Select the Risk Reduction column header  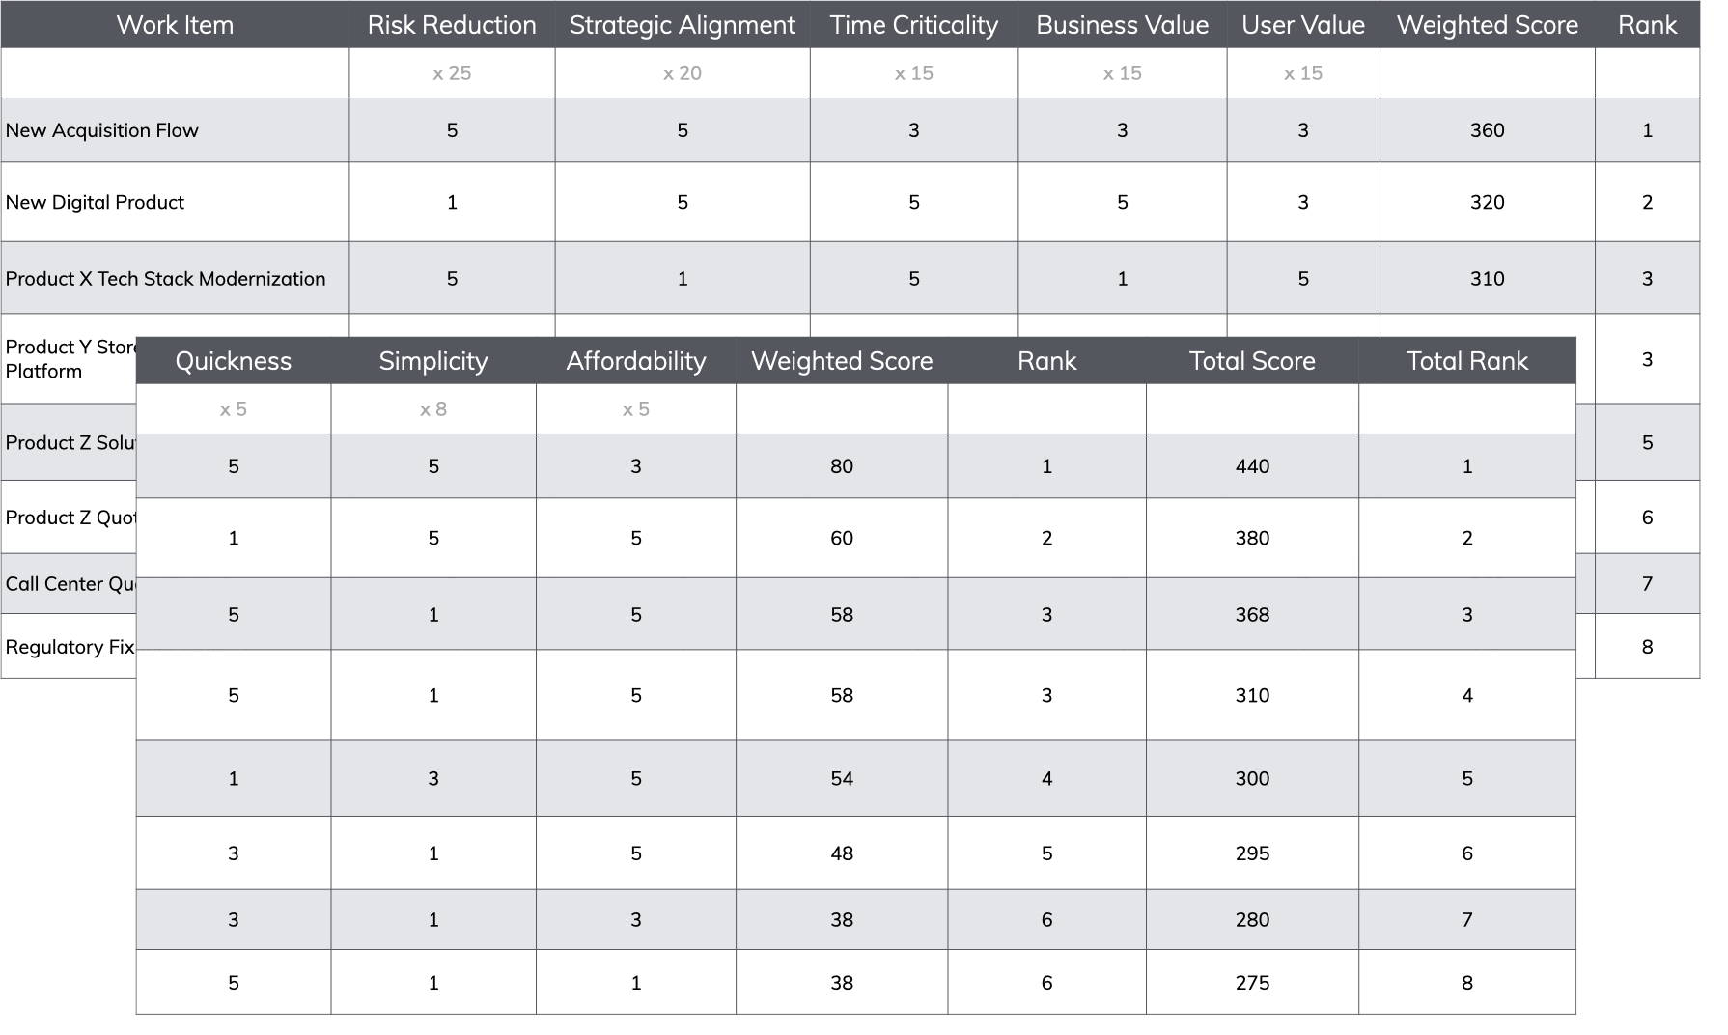pos(452,24)
